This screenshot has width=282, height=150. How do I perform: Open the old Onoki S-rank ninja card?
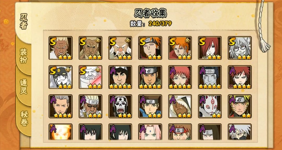point(120,48)
